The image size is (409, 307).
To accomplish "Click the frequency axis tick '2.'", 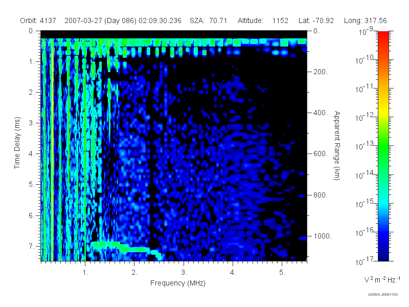I will 134,273.
